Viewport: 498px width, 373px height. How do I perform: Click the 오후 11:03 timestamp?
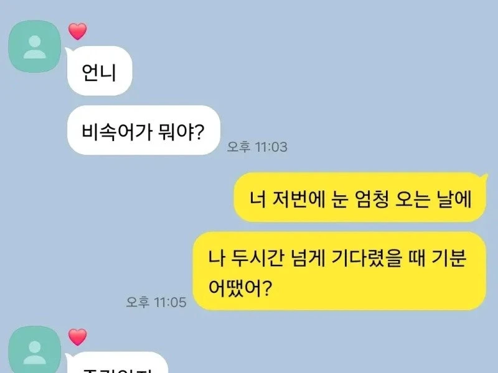pyautogui.click(x=257, y=147)
